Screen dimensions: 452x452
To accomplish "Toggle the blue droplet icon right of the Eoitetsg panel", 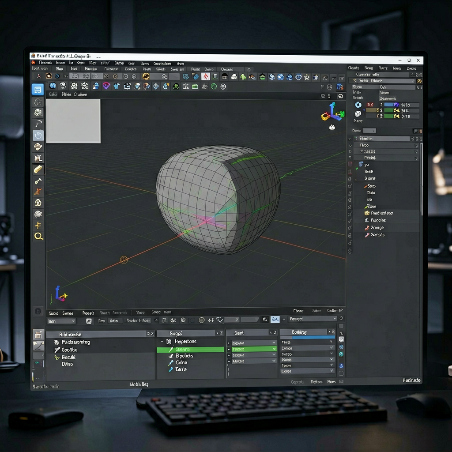I will (x=341, y=366).
